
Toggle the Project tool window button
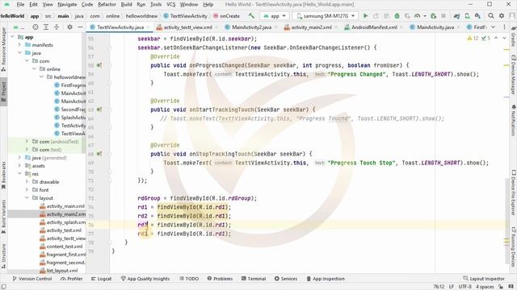click(x=3, y=91)
